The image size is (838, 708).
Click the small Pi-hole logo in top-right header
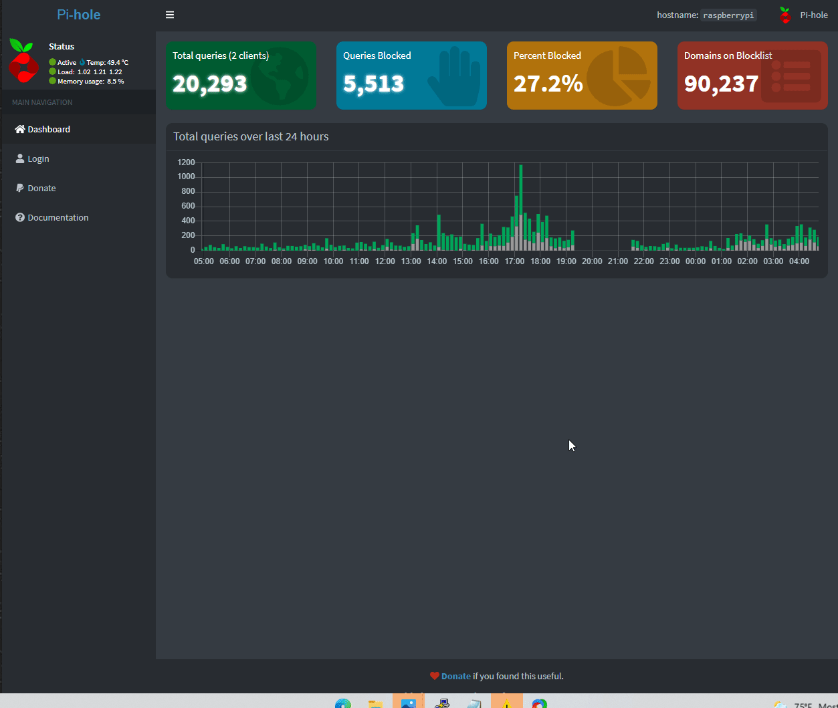pos(785,15)
